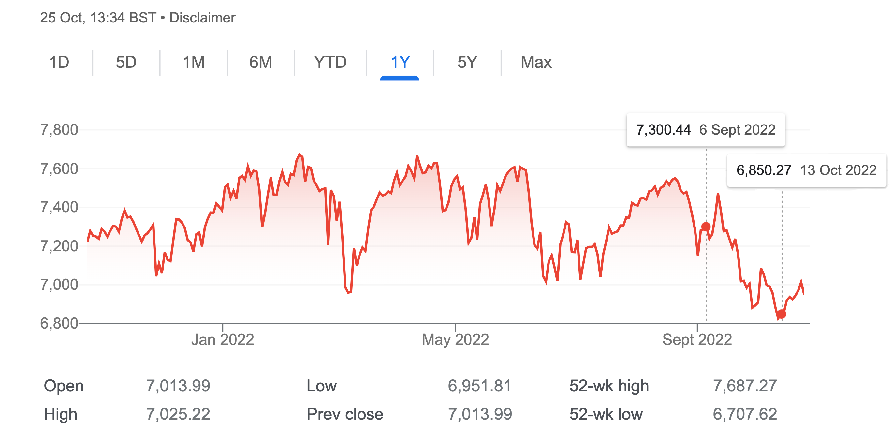The height and width of the screenshot is (440, 893).
Task: Click the 7,300.44 tooltip box
Action: point(706,130)
